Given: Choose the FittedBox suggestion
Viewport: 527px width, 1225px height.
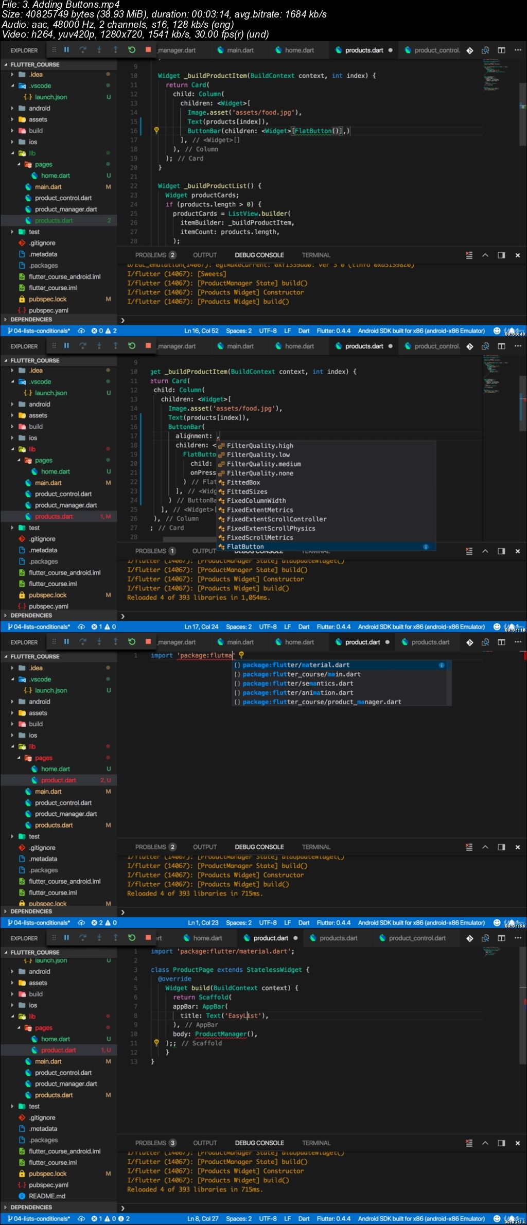Looking at the screenshot, I should (326, 482).
